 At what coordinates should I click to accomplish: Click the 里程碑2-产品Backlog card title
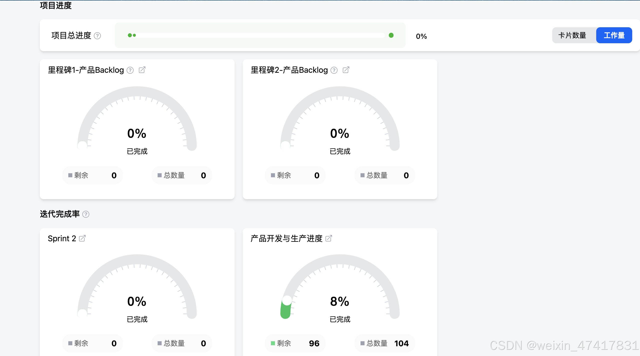pos(289,70)
